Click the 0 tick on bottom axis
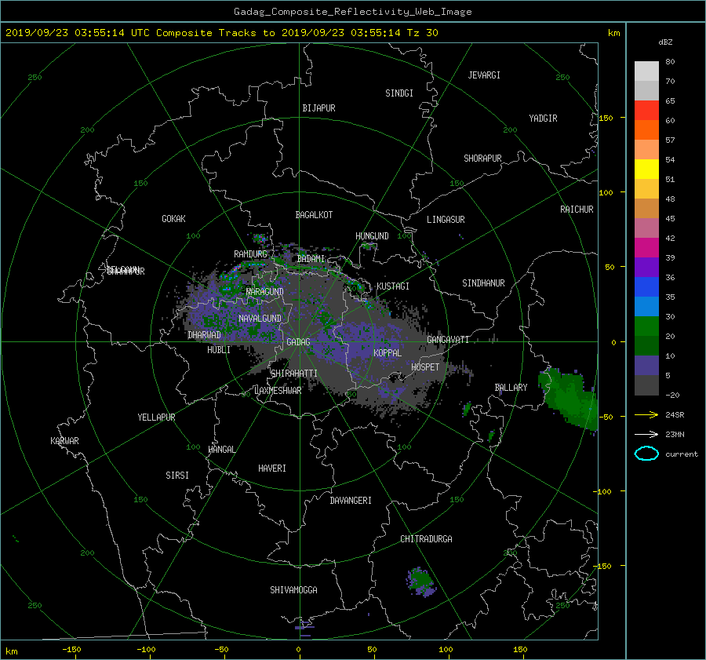The width and height of the screenshot is (706, 660). (298, 649)
